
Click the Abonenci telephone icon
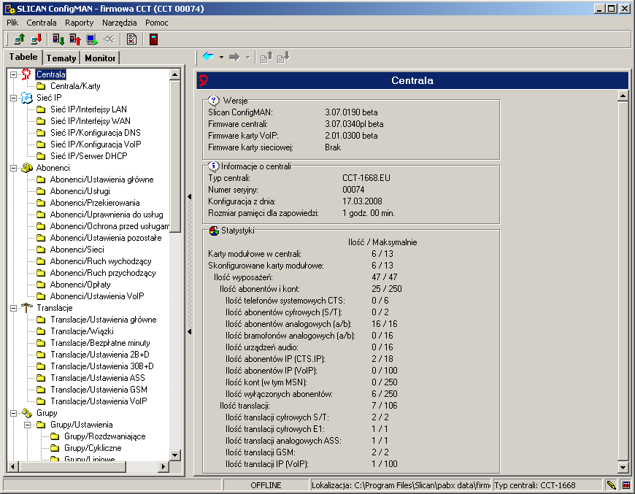coord(27,168)
